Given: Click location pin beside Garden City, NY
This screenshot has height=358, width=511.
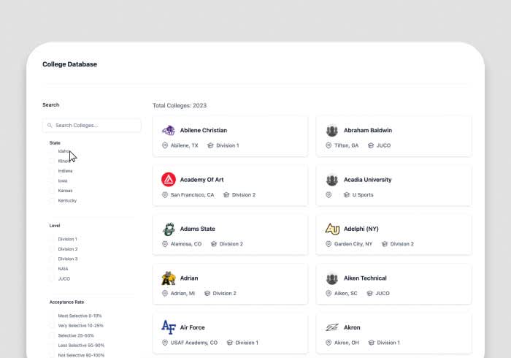Looking at the screenshot, I should (x=328, y=244).
